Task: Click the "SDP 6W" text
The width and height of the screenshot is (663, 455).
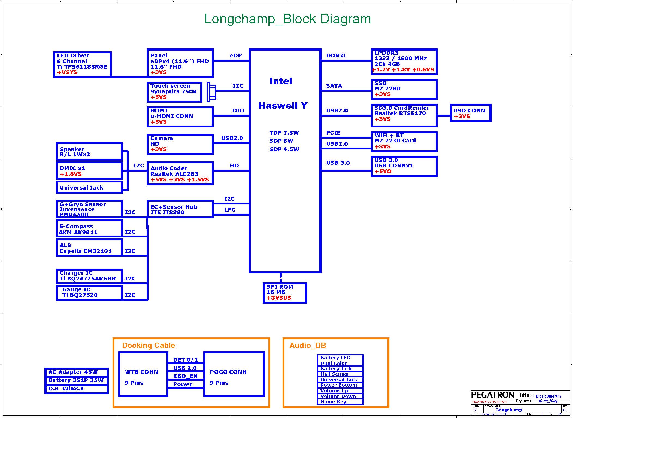Action: click(x=281, y=141)
